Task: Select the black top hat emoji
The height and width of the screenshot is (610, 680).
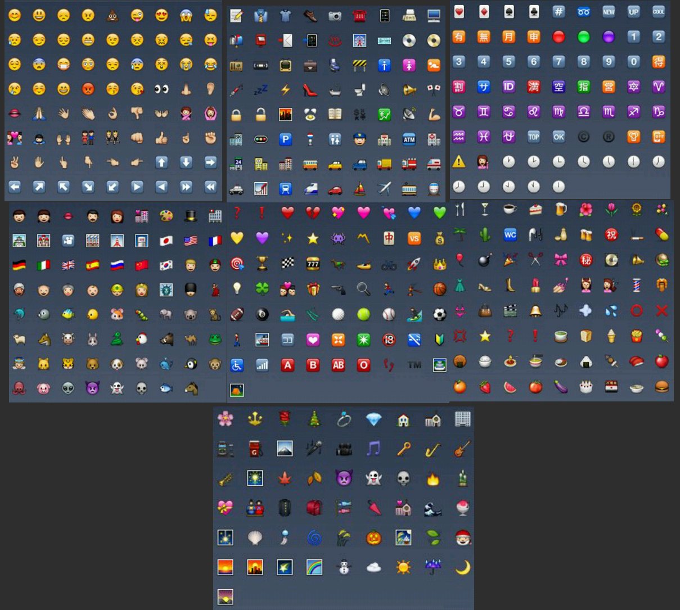Action: (191, 216)
